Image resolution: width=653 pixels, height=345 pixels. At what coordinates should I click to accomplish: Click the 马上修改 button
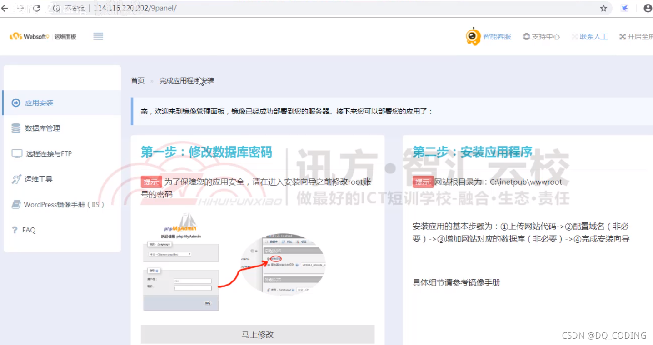(x=257, y=334)
